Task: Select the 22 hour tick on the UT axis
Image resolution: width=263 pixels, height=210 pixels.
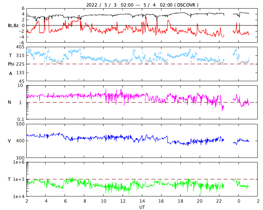Action: (x=219, y=201)
